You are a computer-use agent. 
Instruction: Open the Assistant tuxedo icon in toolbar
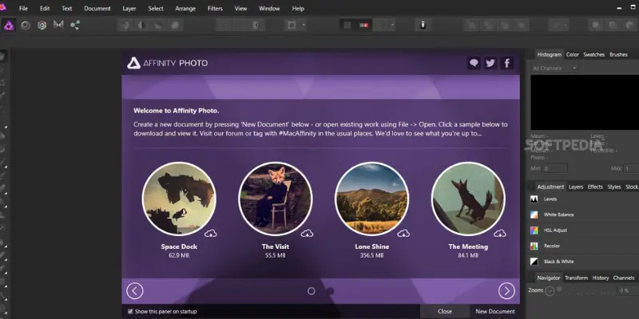pos(423,26)
